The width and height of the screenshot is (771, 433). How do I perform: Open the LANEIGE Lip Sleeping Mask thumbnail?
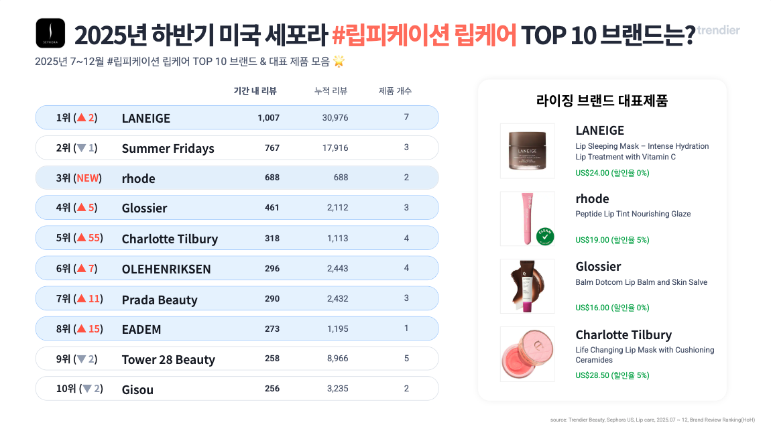pos(527,151)
